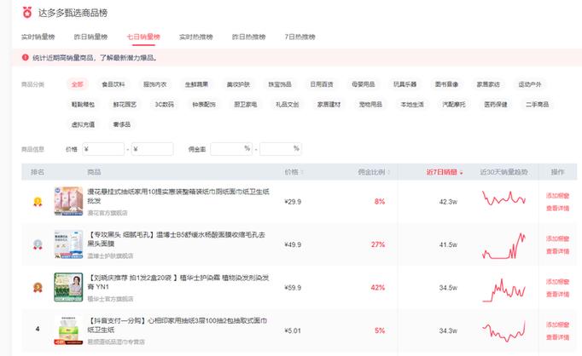The image size is (582, 356).
Task: Open the 漫花 tissue product thumbnail
Action: (x=68, y=201)
